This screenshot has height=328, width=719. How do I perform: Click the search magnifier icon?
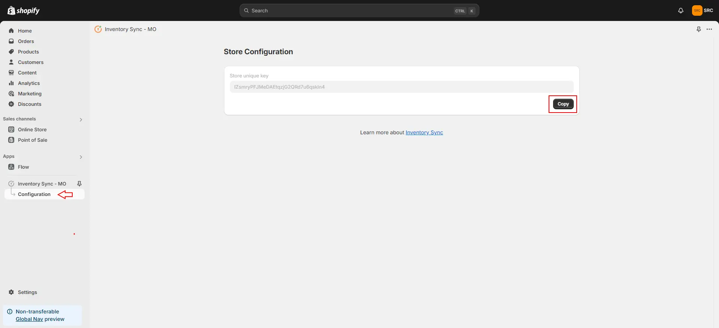pyautogui.click(x=246, y=10)
